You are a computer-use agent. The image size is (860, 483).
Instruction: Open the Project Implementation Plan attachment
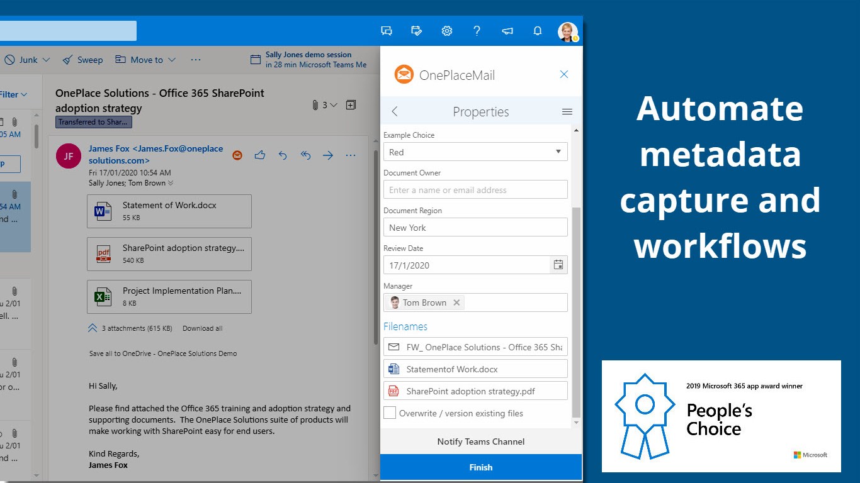pyautogui.click(x=169, y=297)
